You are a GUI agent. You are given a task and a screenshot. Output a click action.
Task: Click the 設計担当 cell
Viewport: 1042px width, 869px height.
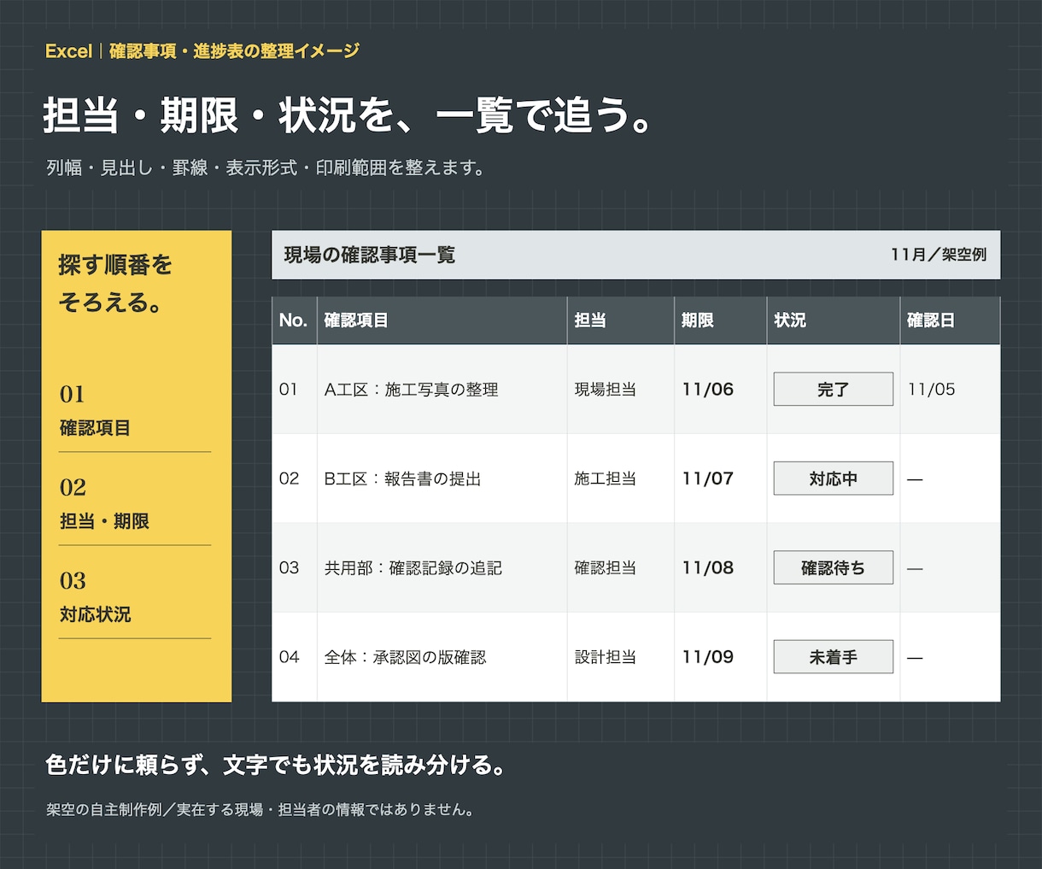click(x=620, y=657)
